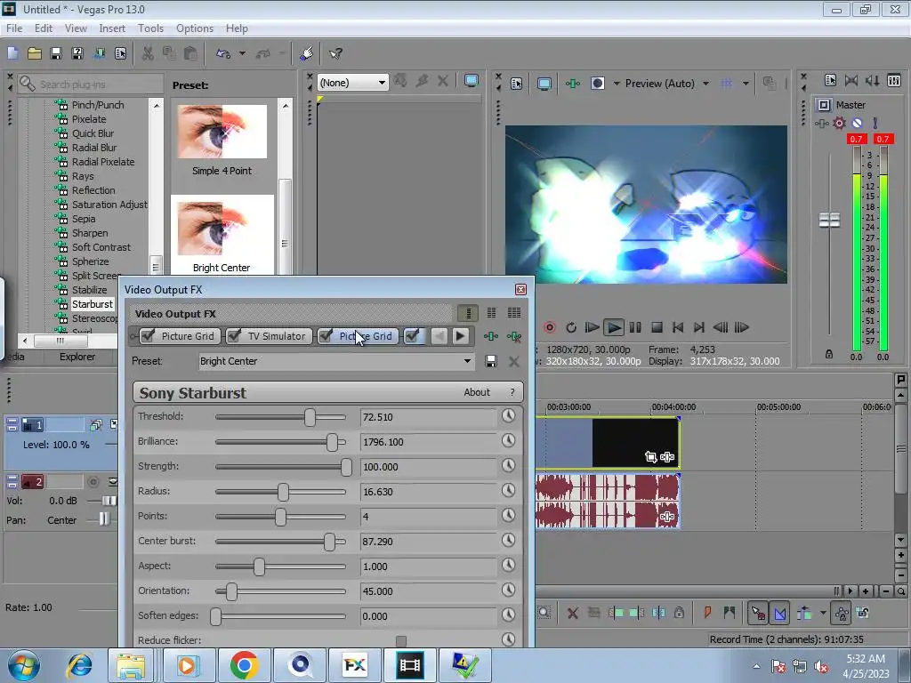
Task: Open the Tools menu
Action: [x=150, y=28]
